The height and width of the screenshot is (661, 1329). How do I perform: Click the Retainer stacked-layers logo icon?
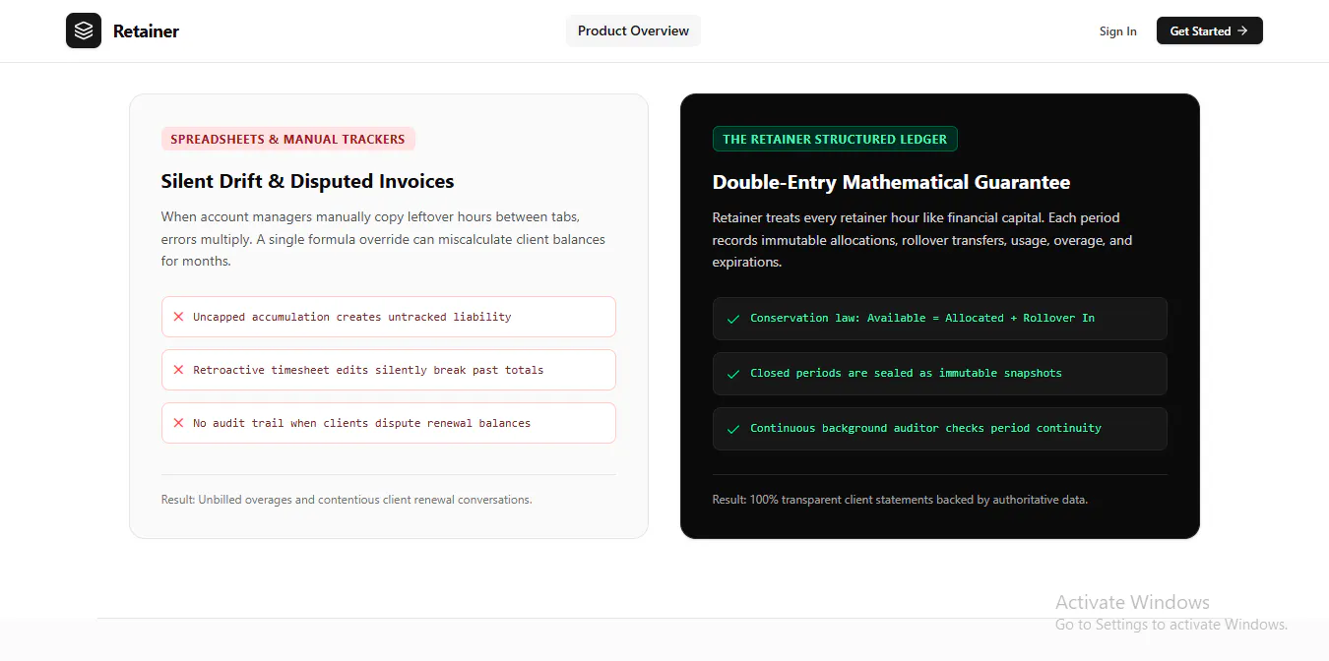tap(84, 30)
